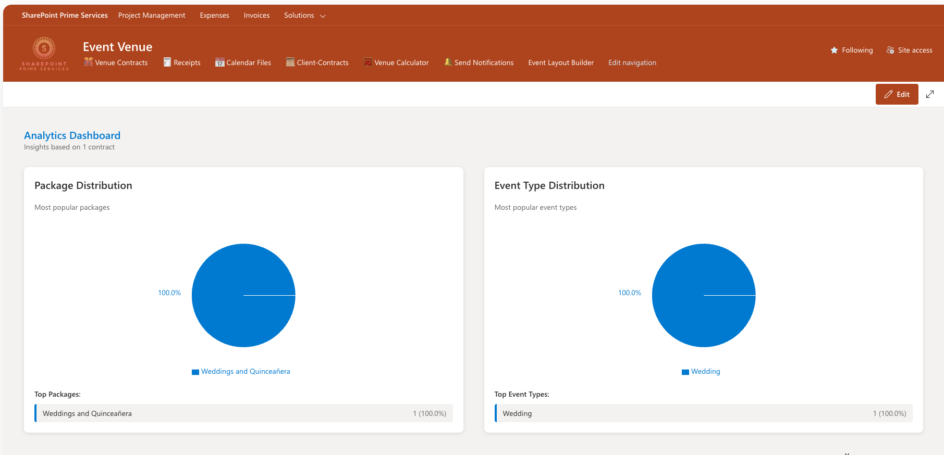Click the Receipts document icon

[167, 62]
